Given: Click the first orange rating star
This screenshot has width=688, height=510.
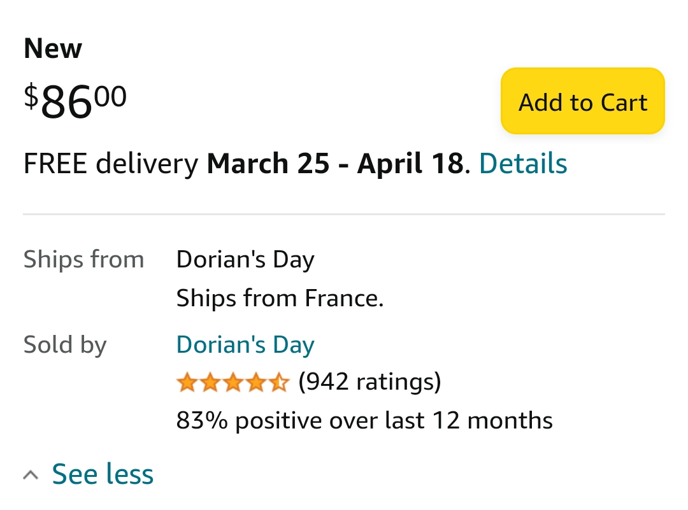Looking at the screenshot, I should 187,383.
